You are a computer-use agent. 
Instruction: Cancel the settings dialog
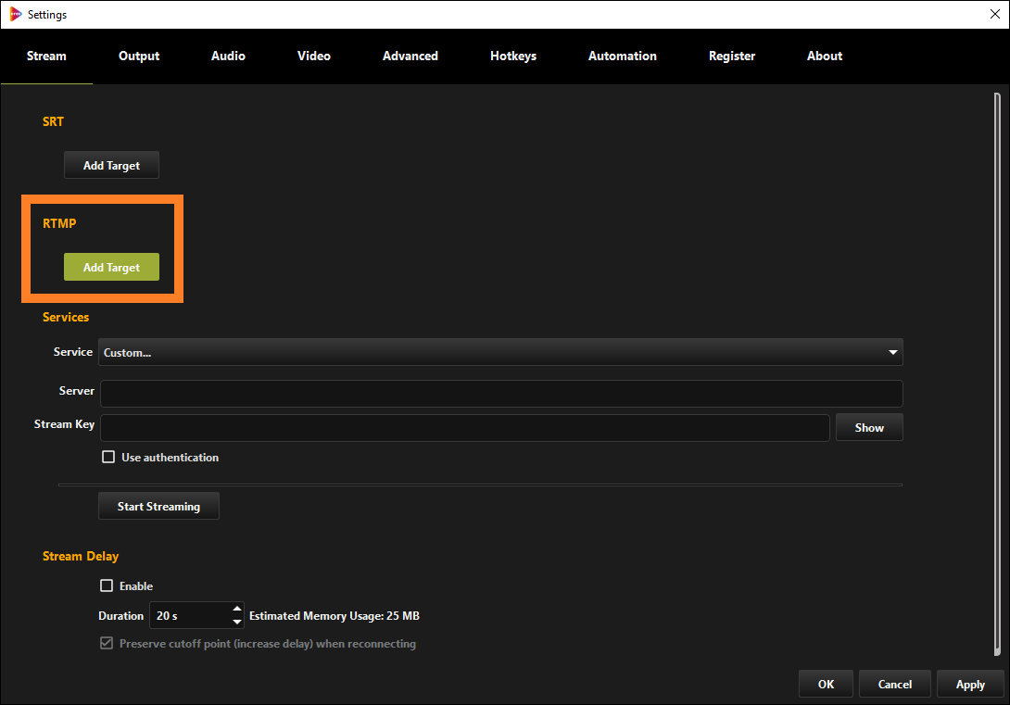pyautogui.click(x=895, y=684)
